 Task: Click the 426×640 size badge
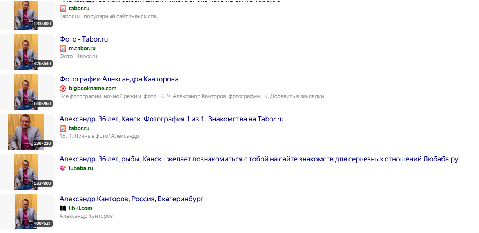click(x=43, y=64)
